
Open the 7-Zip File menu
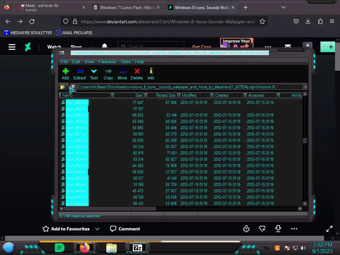coord(64,61)
